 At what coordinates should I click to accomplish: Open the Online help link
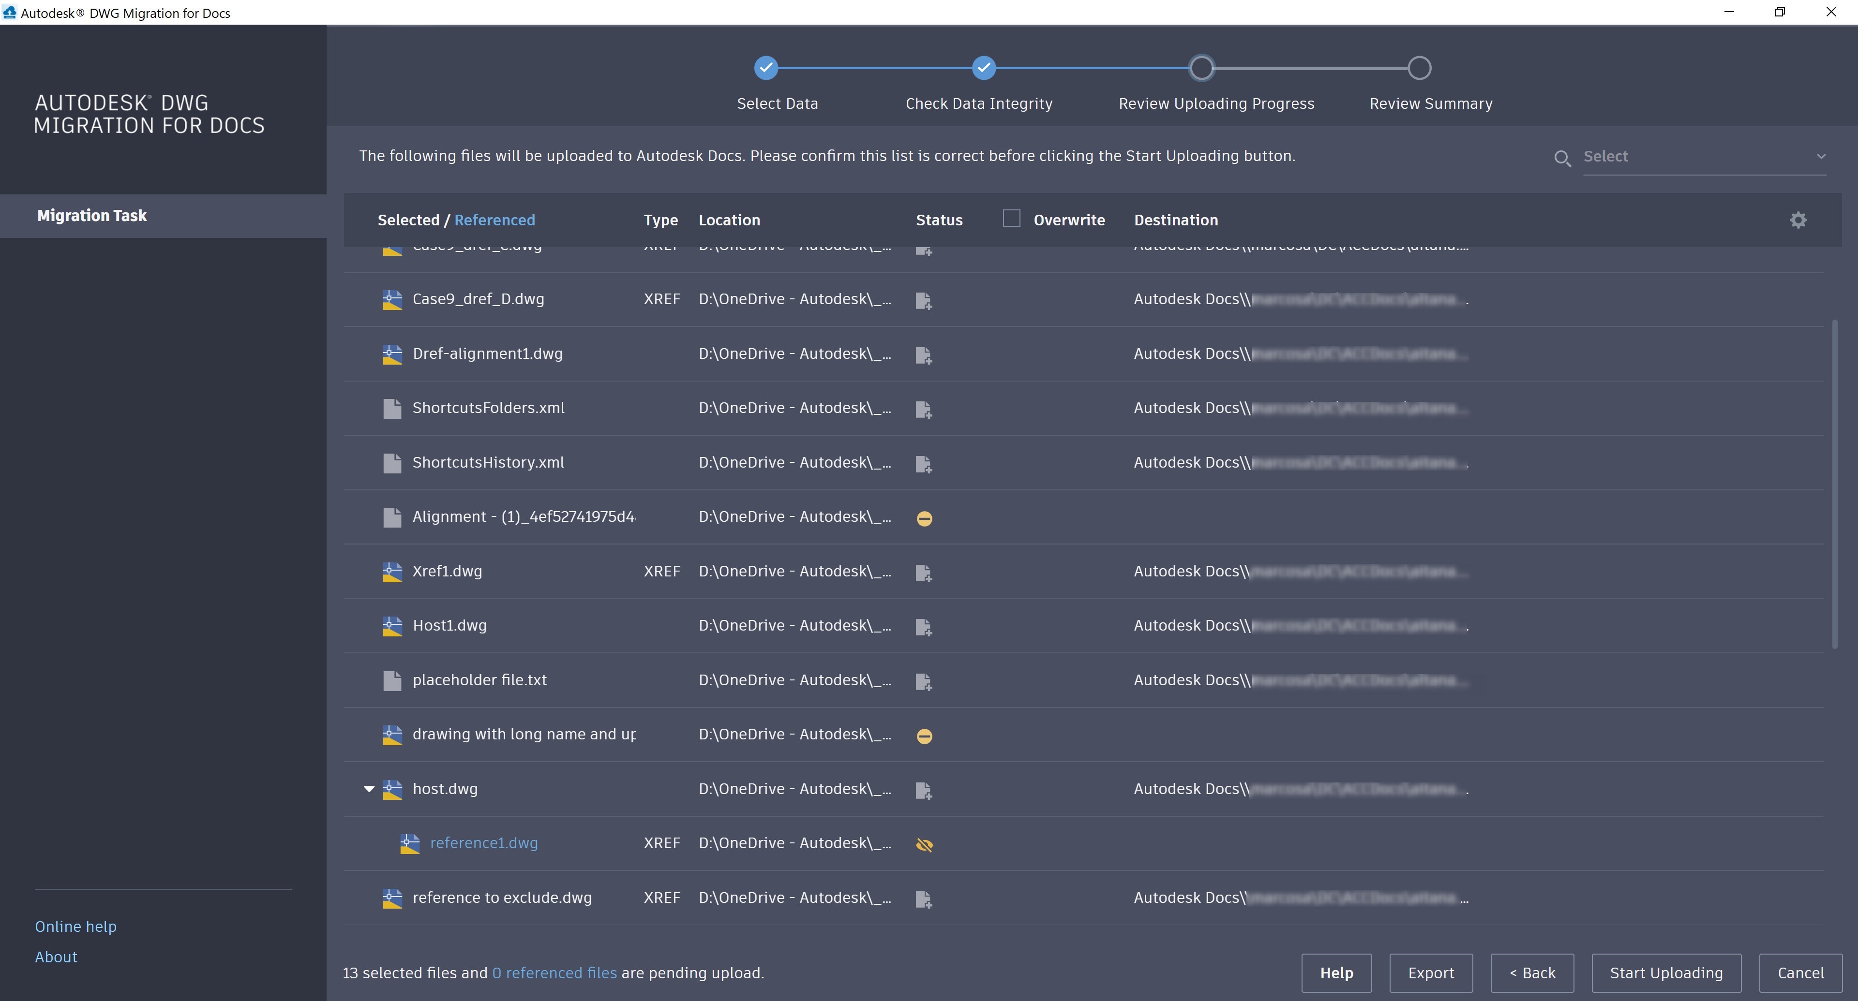point(76,926)
